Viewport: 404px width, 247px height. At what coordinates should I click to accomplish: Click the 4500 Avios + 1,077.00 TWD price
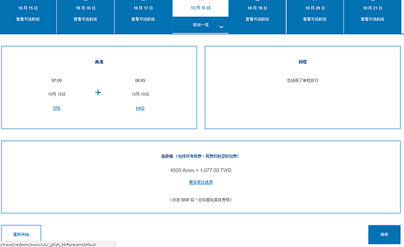(201, 170)
